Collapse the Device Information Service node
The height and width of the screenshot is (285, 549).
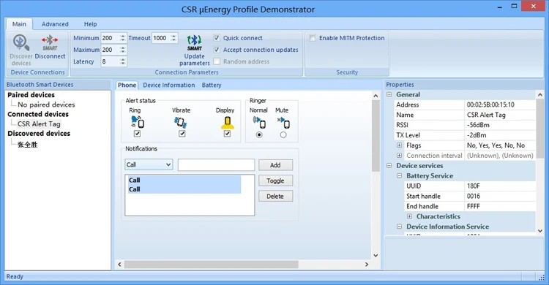click(x=399, y=227)
